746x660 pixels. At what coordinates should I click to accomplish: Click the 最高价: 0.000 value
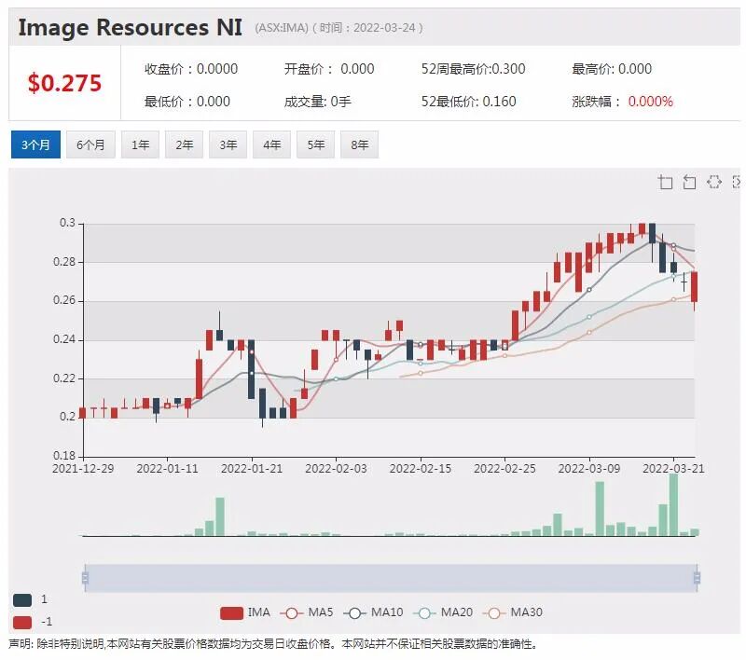click(612, 69)
